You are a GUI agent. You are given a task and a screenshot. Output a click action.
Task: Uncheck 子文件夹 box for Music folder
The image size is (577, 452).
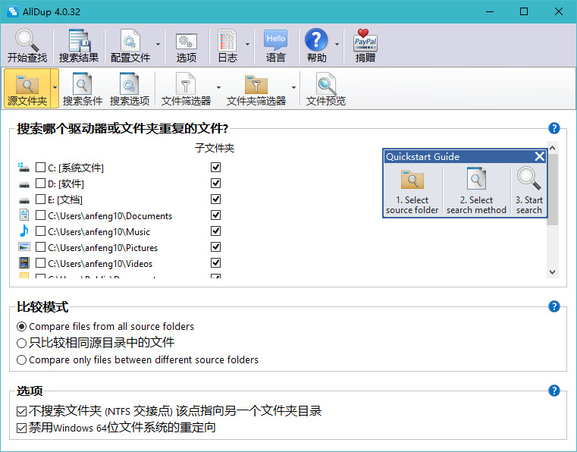coord(215,231)
